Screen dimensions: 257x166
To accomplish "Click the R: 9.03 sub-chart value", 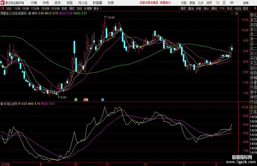I will coord(23,104).
